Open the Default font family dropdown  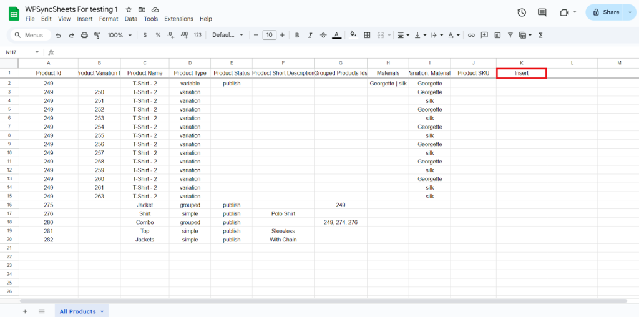coord(227,36)
